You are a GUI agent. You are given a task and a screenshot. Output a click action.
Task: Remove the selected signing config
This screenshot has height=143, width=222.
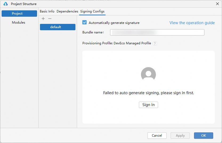point(50,19)
